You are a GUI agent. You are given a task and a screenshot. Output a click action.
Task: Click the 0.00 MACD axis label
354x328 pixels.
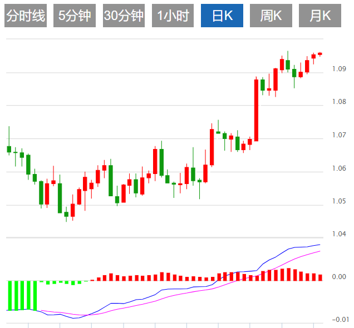point(339,277)
